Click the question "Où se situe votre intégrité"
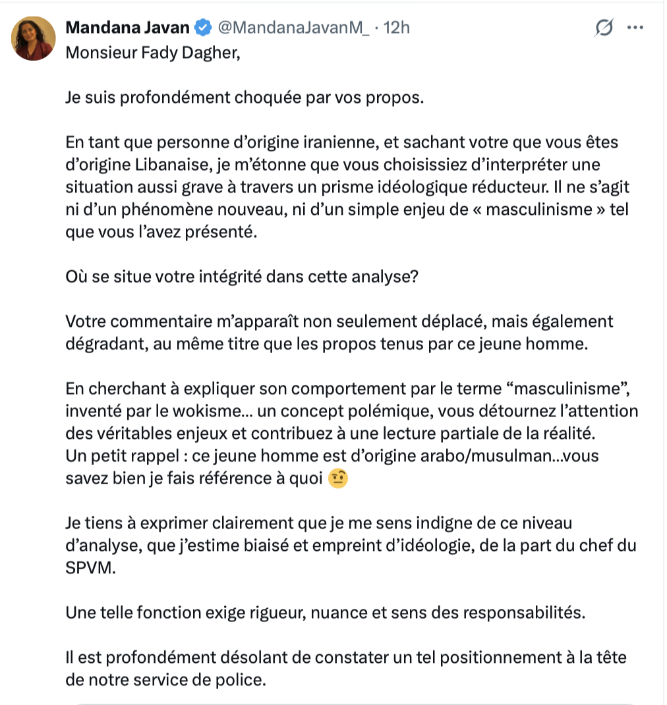667x705 pixels. (242, 276)
